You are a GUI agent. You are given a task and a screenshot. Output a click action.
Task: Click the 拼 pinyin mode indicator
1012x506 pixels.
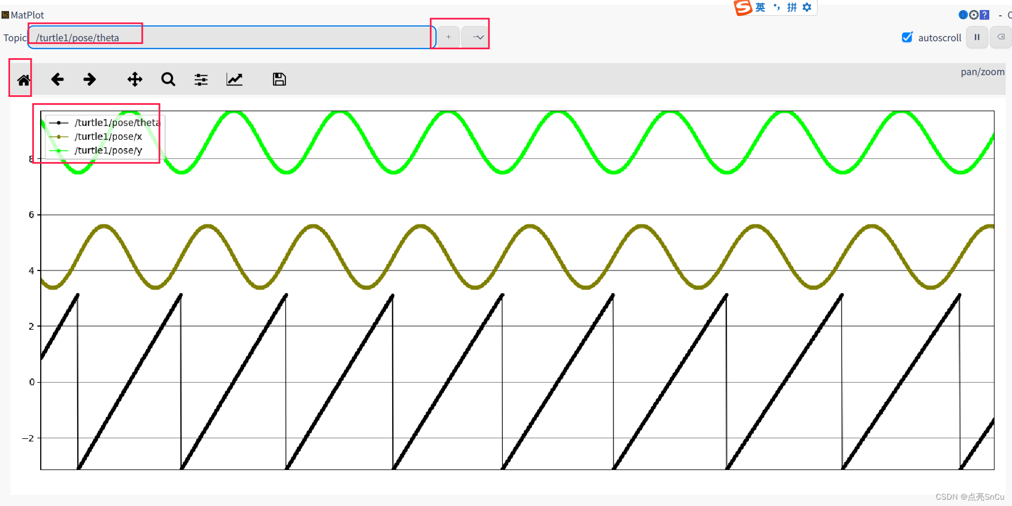[792, 7]
